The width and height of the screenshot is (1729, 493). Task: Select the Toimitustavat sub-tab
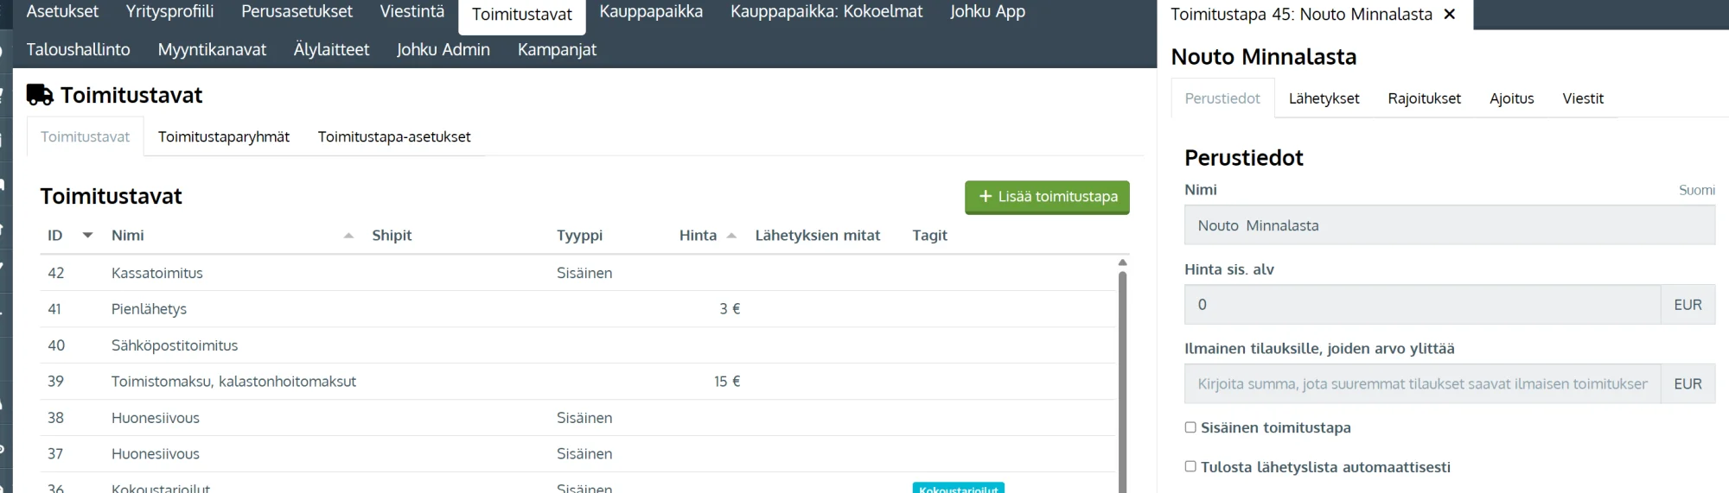pos(85,137)
